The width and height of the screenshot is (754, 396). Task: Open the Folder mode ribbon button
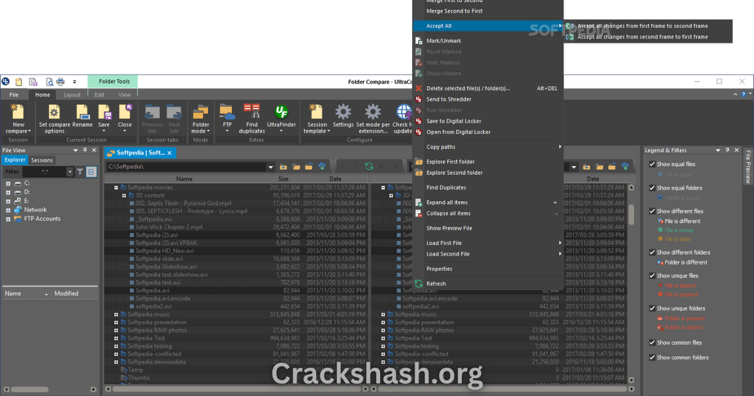tap(200, 118)
